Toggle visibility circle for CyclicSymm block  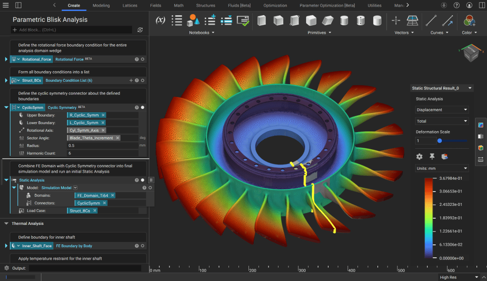(x=142, y=107)
